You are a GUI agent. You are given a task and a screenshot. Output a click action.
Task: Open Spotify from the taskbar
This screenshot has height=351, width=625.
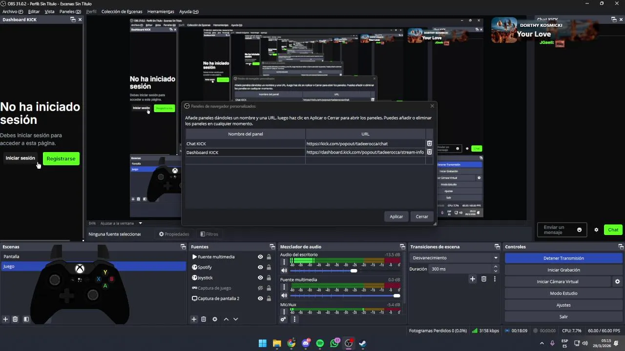[x=320, y=343]
